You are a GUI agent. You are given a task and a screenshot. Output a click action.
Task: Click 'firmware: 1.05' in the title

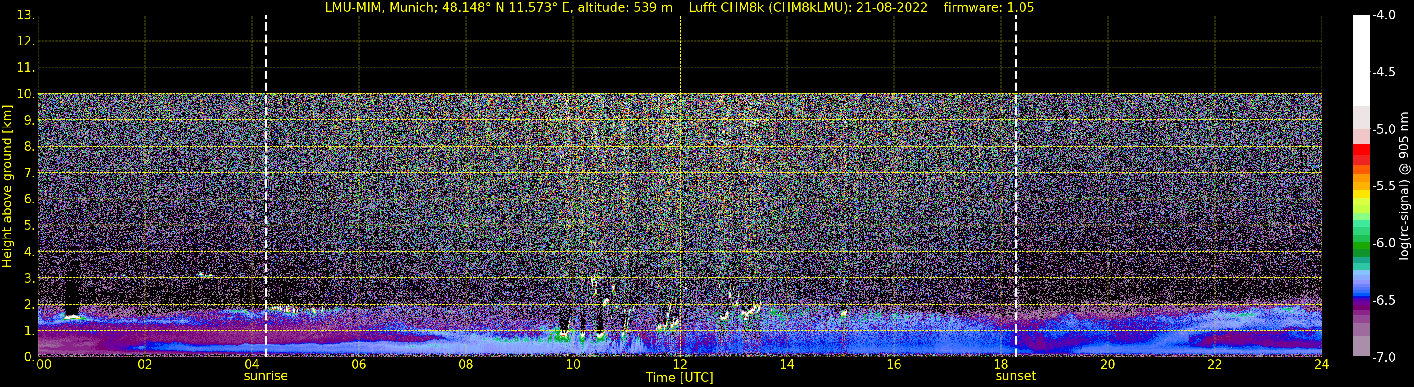pos(989,7)
